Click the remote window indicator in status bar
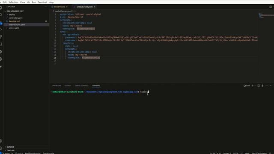274x154 pixels. pyautogui.click(x=1, y=153)
